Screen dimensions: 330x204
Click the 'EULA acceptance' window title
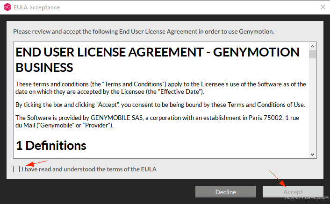click(36, 7)
